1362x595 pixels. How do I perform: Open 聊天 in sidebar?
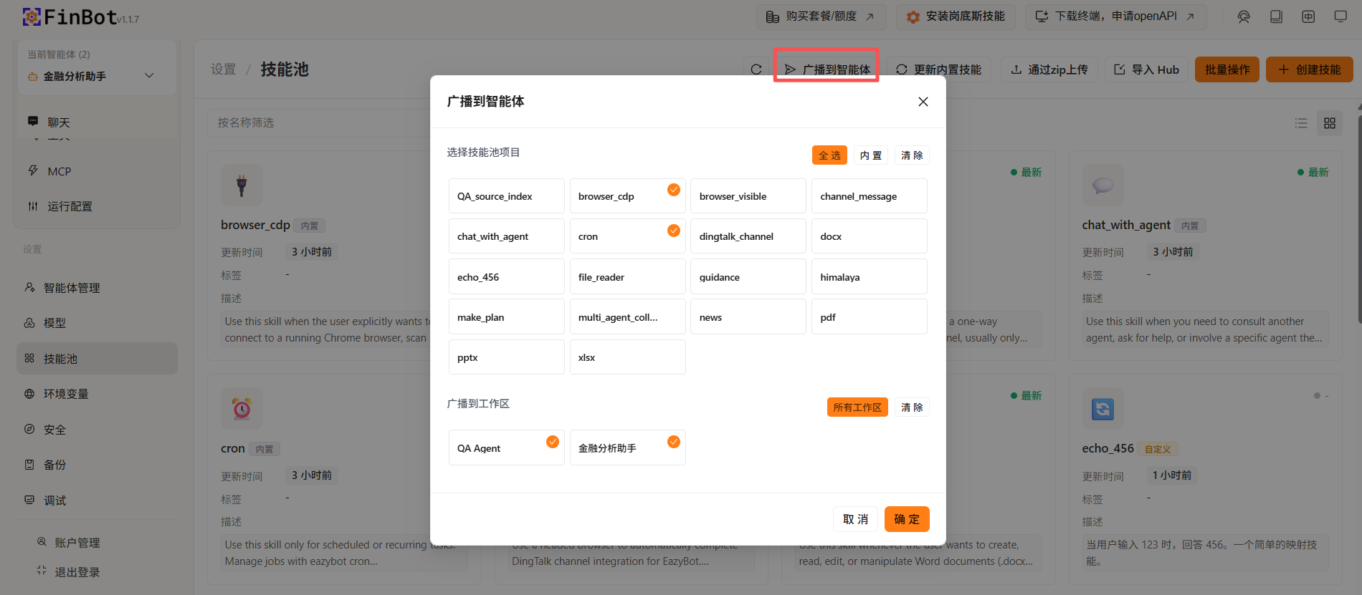tap(97, 122)
